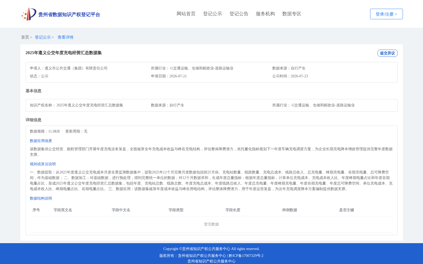The height and width of the screenshot is (264, 423).
Task: Click 公示时间：2026-07-23 text
Action: 290,76
